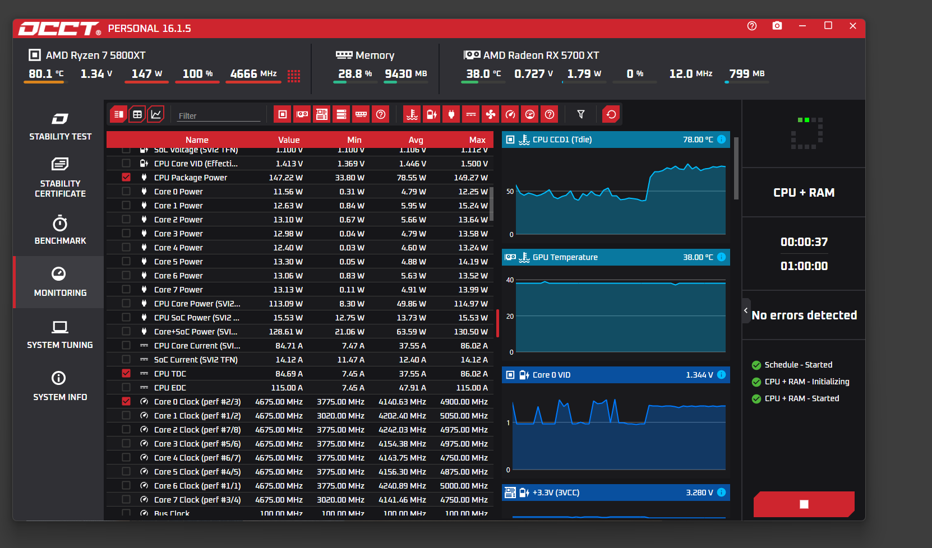
Task: Go to the Benchmark section
Action: (x=60, y=230)
